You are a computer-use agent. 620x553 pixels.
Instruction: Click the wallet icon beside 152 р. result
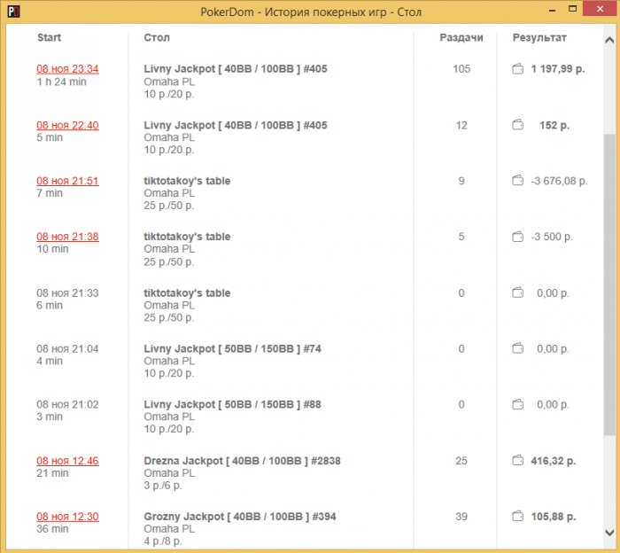(x=518, y=125)
